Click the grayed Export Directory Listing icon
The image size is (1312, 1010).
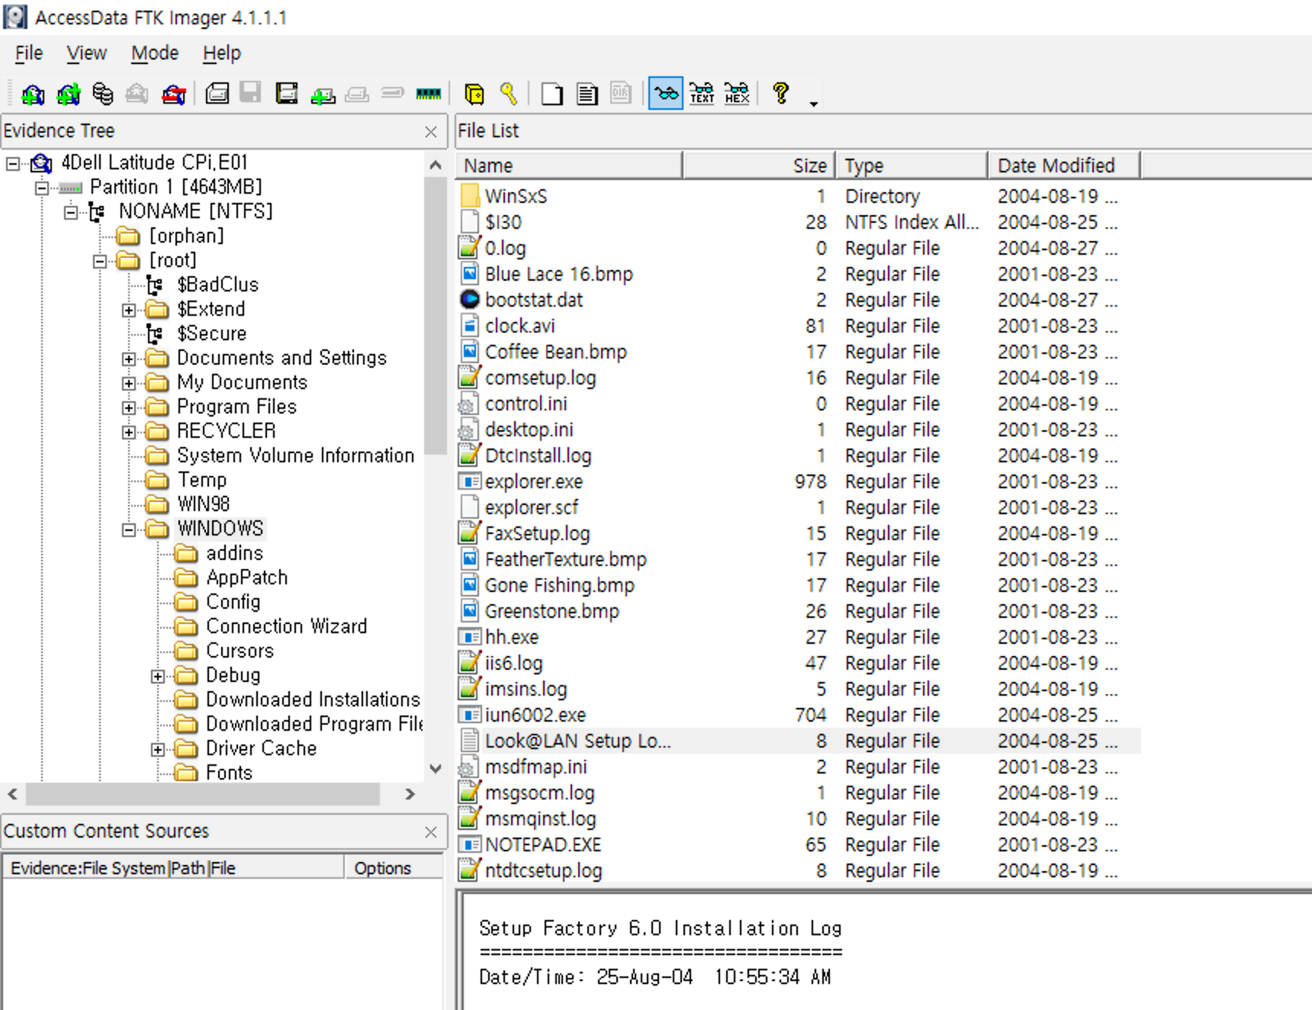(x=621, y=94)
